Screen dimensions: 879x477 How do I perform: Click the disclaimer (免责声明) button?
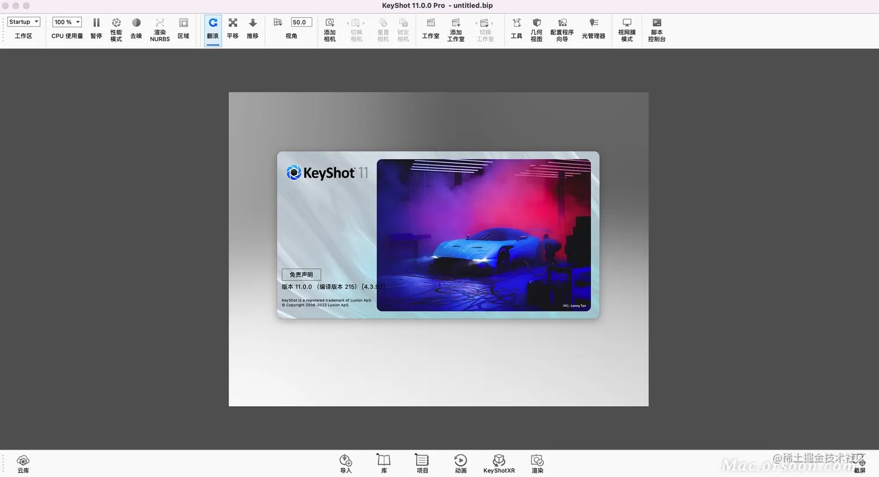click(x=301, y=274)
